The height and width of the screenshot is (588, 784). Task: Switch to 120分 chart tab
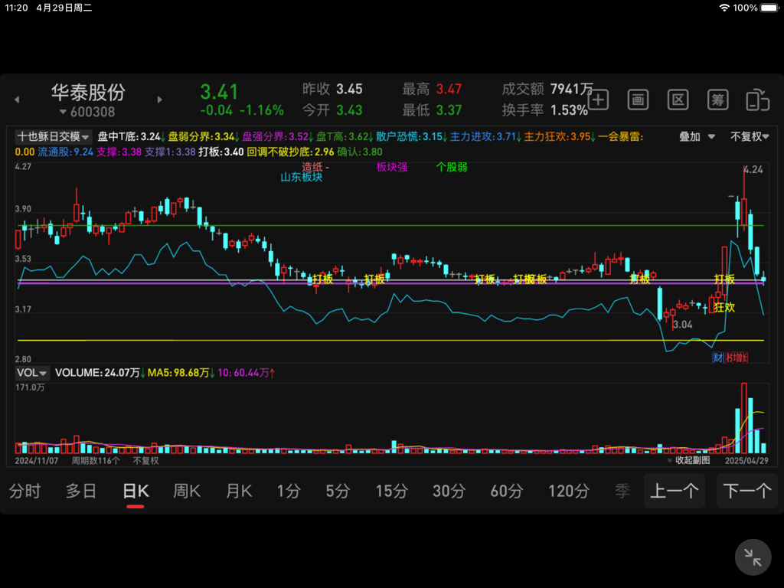569,491
